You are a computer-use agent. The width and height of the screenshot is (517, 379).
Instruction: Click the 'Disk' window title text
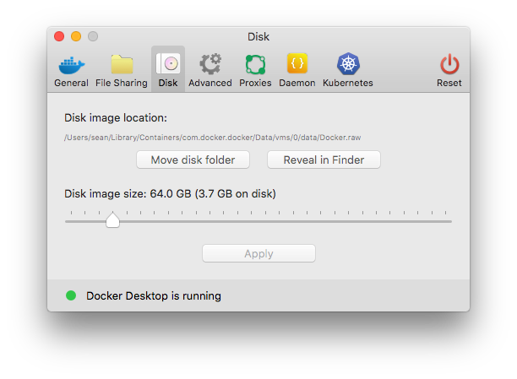coord(258,36)
